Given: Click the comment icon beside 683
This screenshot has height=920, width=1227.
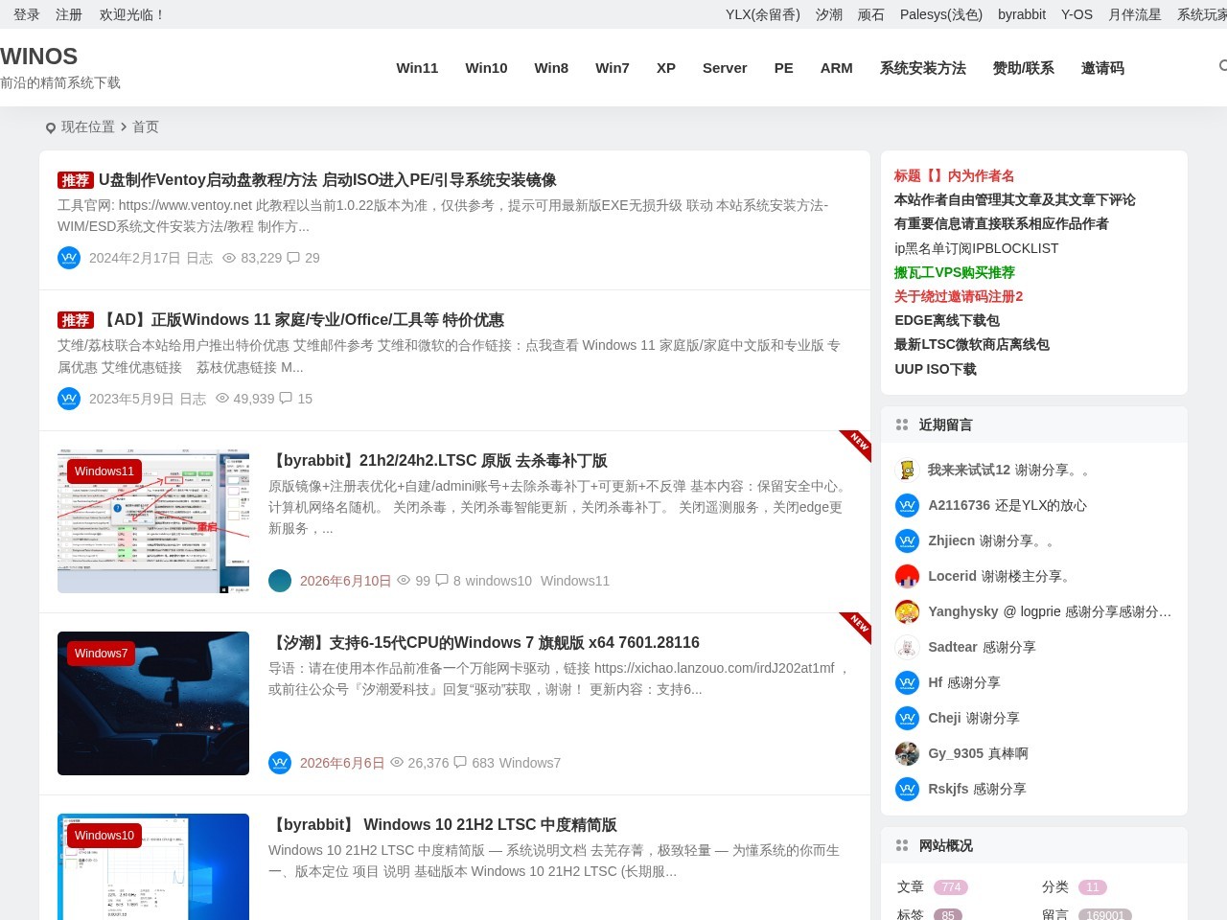Looking at the screenshot, I should (x=460, y=763).
